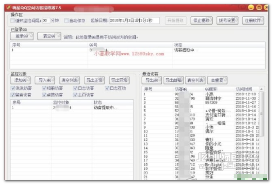Screen dimensions: 272x184
Task: Toggle the 日志访客 checkbox
Action: pyautogui.click(x=75, y=88)
